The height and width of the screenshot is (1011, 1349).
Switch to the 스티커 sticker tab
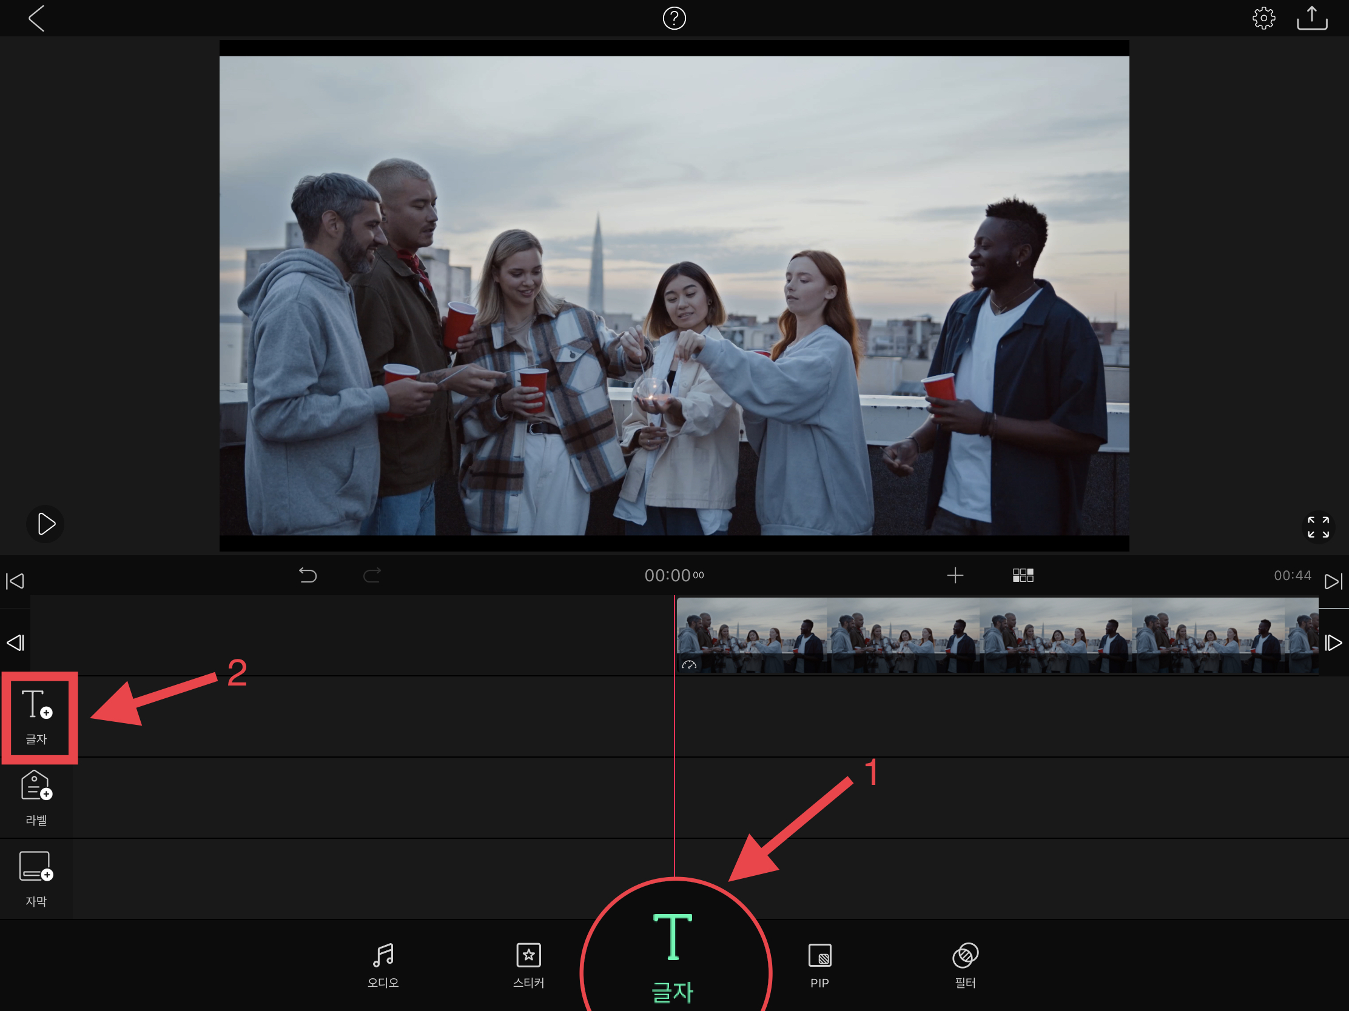point(528,965)
